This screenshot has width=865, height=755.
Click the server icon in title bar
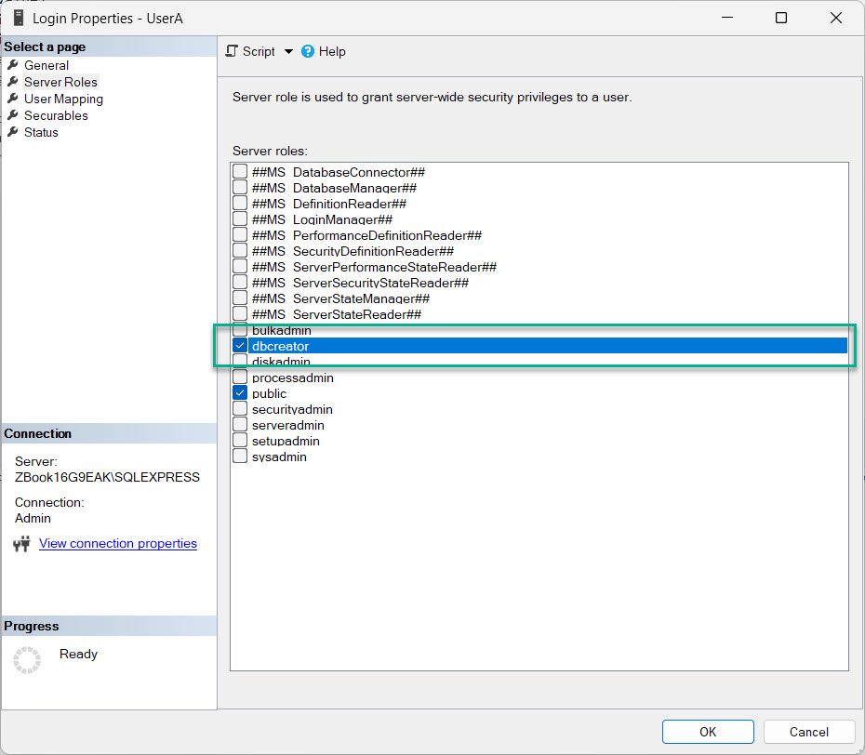click(x=19, y=18)
